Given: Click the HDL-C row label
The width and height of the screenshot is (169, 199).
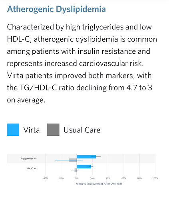Looking at the screenshot, I should pos(30,168).
